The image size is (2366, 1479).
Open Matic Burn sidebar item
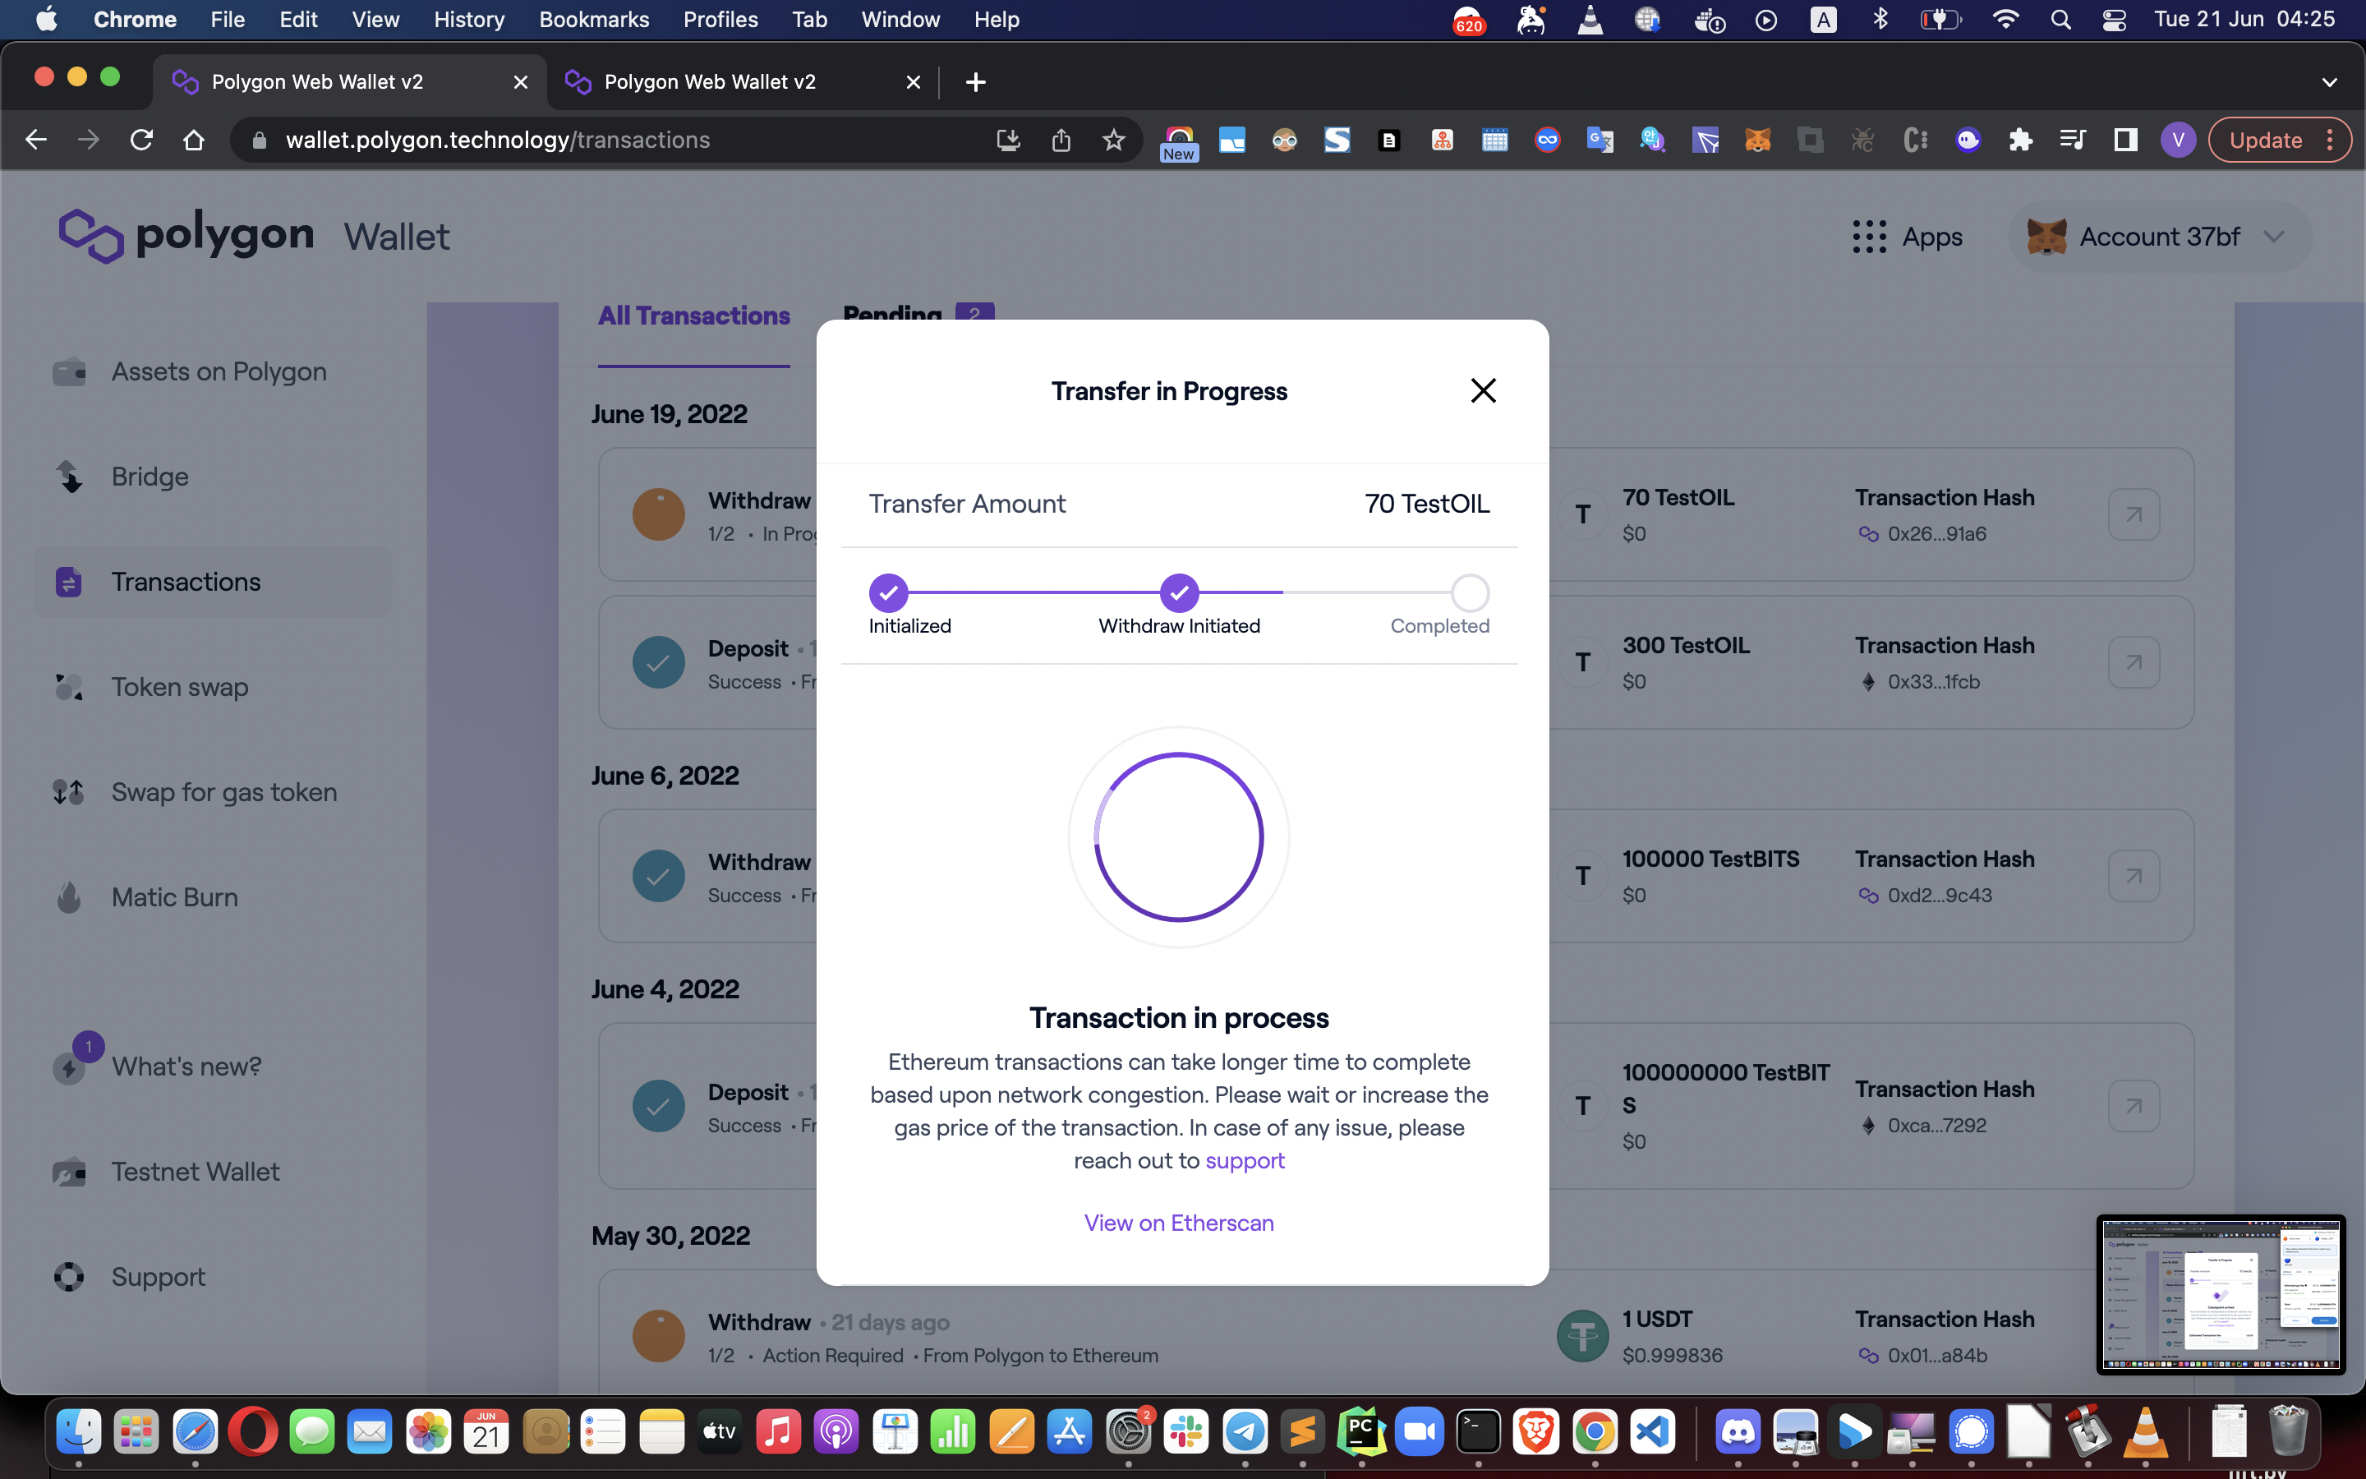174,897
